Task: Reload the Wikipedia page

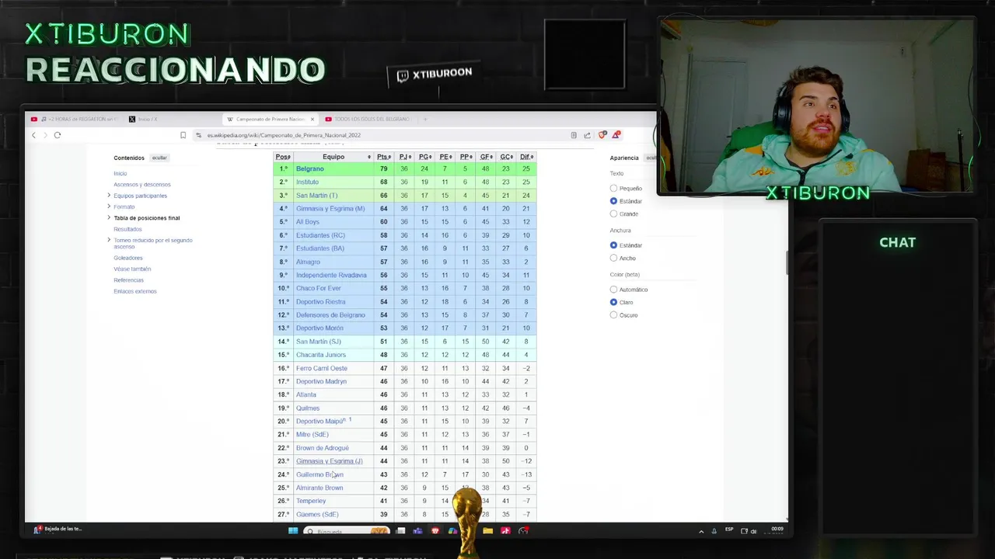Action: [58, 135]
